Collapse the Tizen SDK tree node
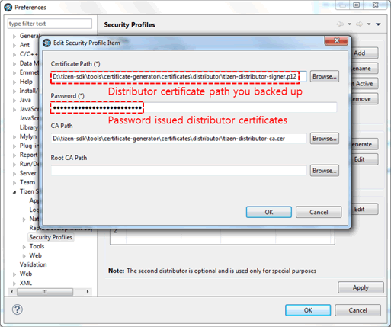This screenshot has height=327, width=391. [14, 192]
